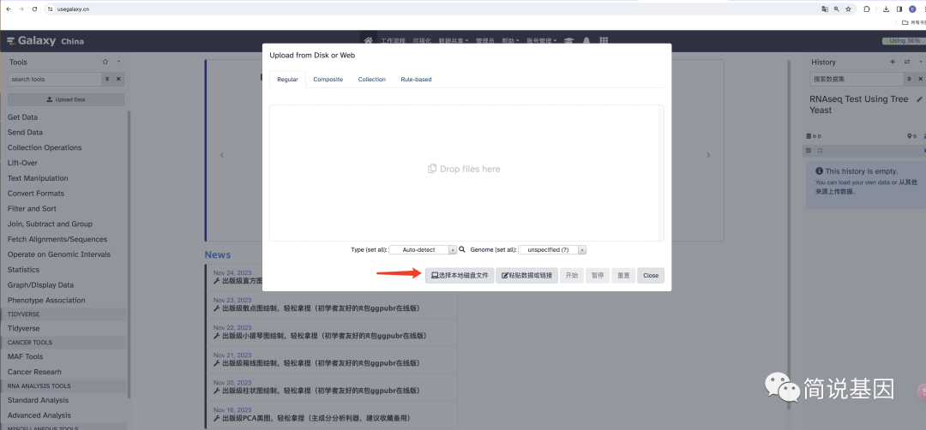Open the Tidyverse tool section
The width and height of the screenshot is (926, 430).
(24, 328)
